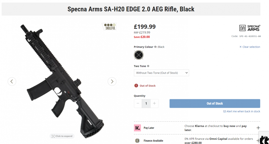Viewport: 269px width, 144px height.
Task: Increase quantity with the plus button
Action: pos(154,103)
